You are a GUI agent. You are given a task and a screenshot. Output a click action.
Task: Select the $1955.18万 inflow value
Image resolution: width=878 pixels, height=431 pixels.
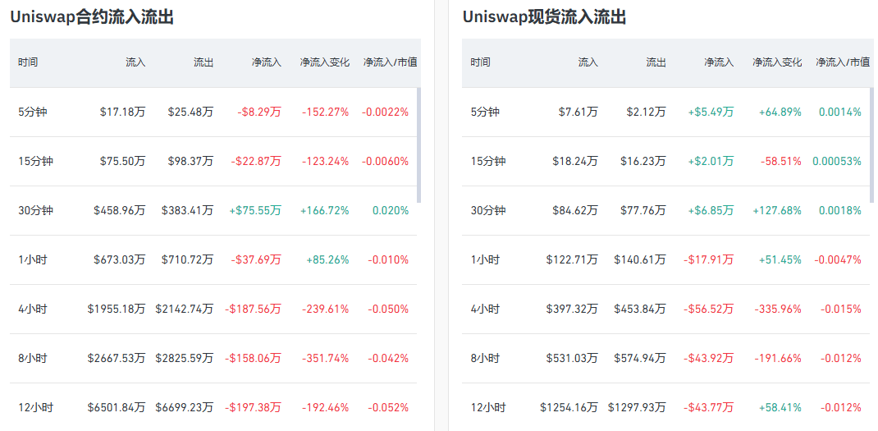pyautogui.click(x=117, y=309)
